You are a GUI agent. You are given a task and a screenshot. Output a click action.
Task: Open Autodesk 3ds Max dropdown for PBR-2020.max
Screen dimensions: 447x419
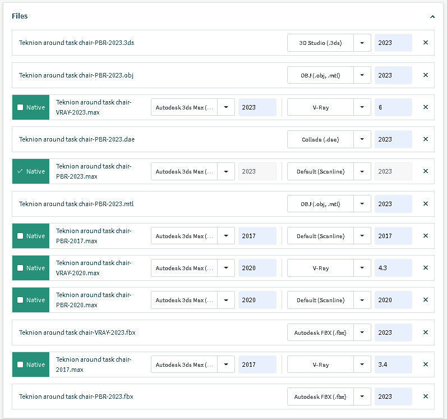coord(226,300)
